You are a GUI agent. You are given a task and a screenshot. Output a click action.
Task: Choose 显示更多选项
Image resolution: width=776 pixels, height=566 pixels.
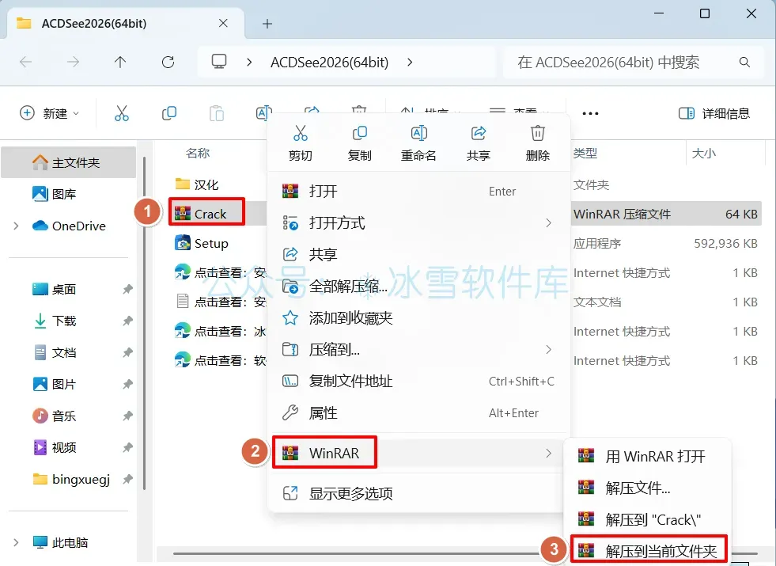click(418, 494)
